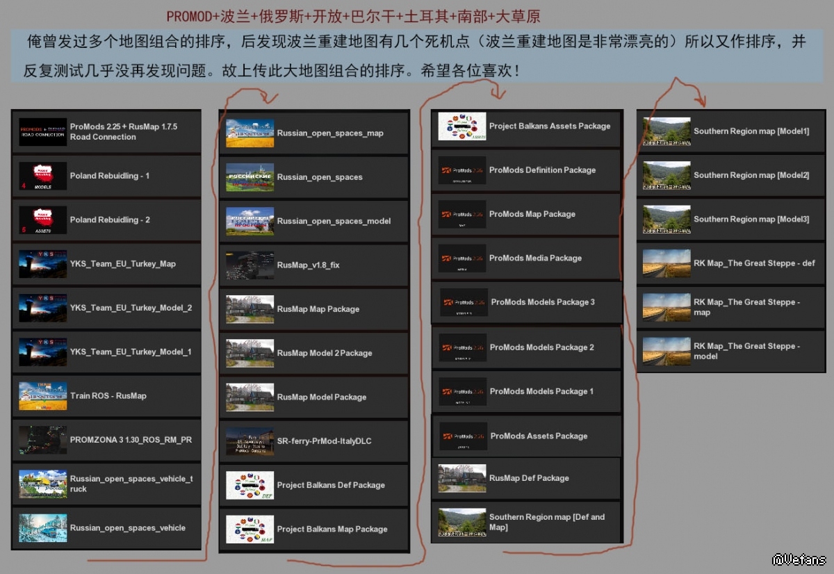
Task: Click the 'Project Balkans Def Package' label text
Action: coord(331,485)
